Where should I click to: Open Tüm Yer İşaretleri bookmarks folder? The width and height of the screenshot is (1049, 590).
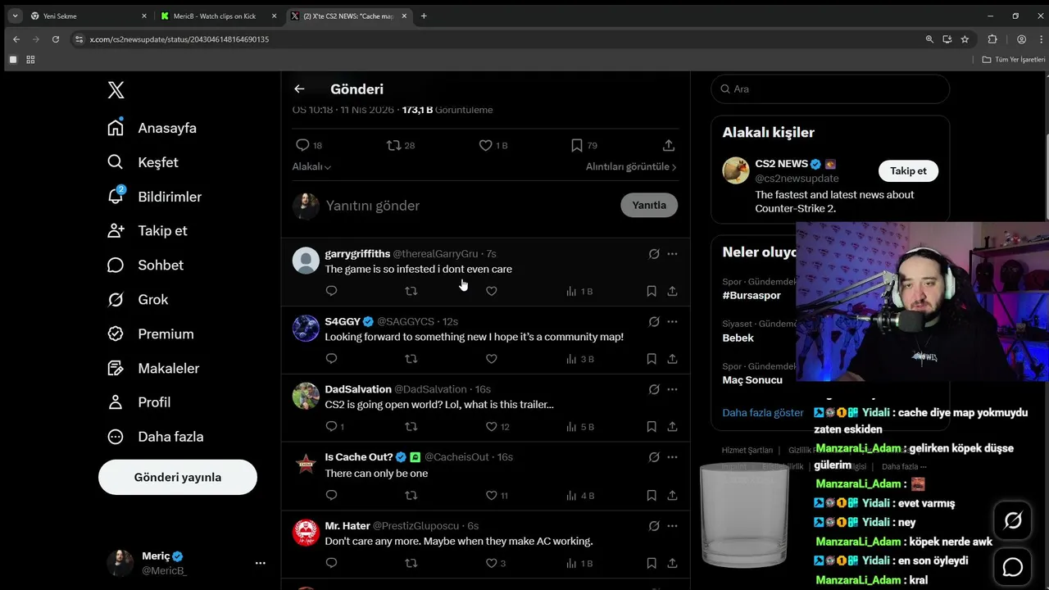tap(1015, 60)
